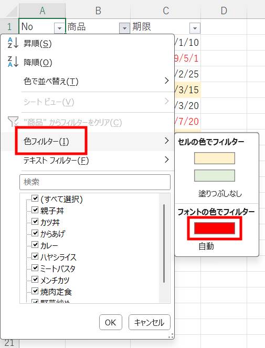
Task: Expand arrow beside テキスト フィルター
Action: click(x=167, y=160)
